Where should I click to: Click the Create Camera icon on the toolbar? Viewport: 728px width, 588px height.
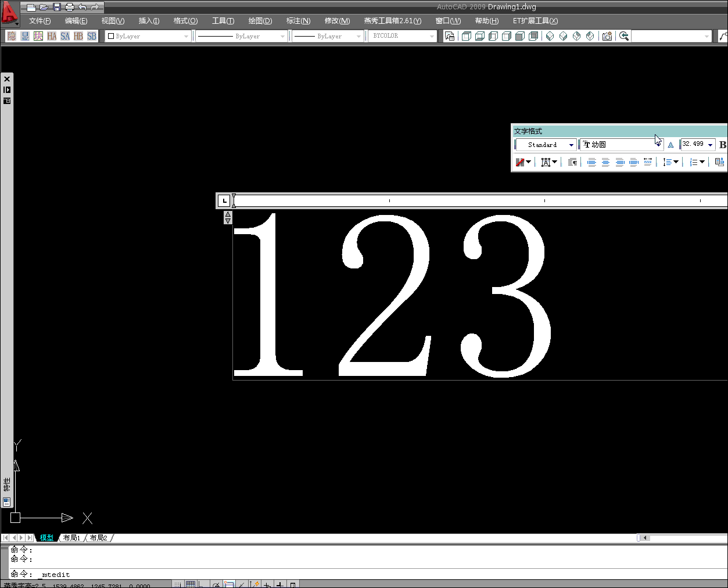tap(607, 35)
